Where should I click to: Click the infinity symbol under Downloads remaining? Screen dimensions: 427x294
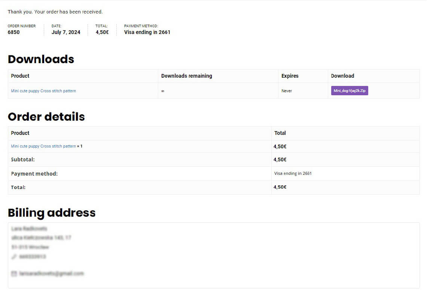click(163, 91)
